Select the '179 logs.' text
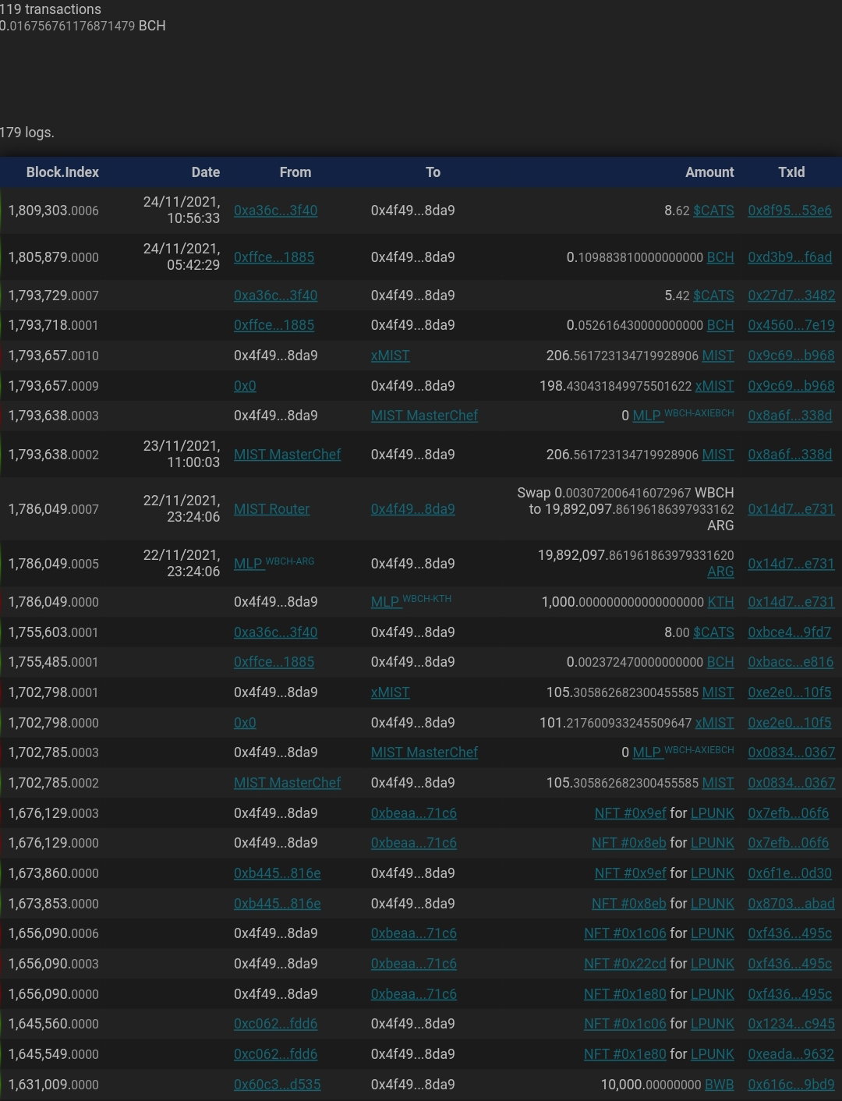 27,133
